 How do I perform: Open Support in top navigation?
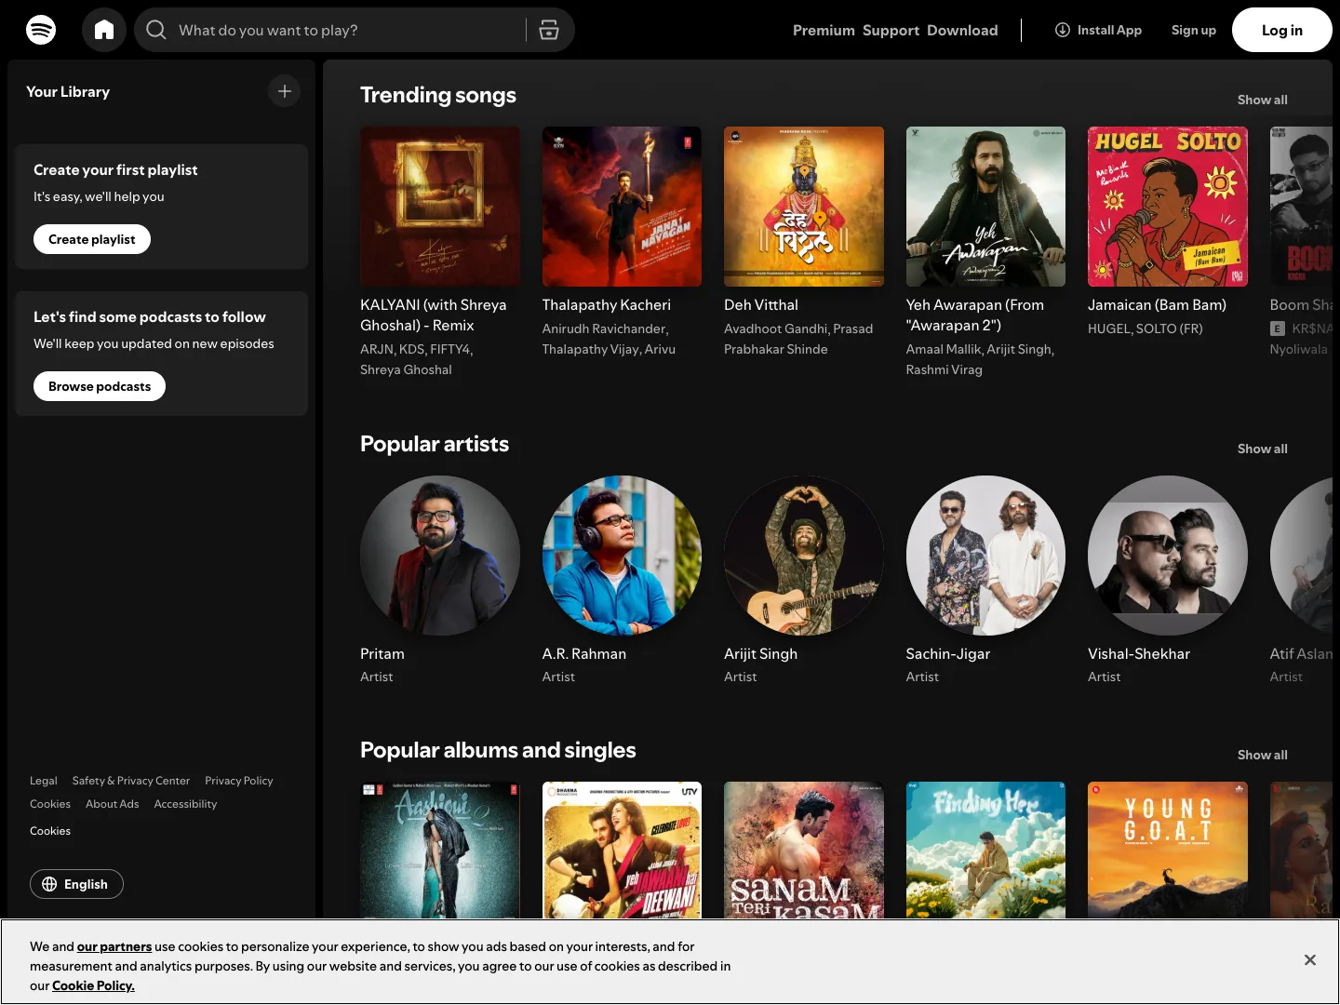[x=891, y=30]
